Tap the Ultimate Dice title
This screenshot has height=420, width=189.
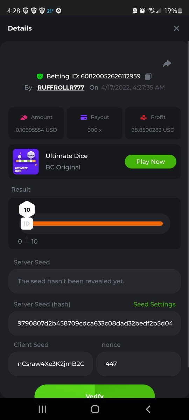point(66,156)
